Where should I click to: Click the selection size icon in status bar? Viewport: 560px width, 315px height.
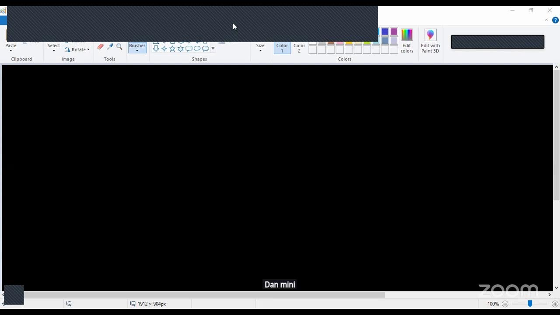click(69, 304)
